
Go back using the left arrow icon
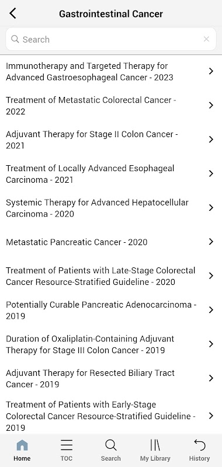pos(12,13)
